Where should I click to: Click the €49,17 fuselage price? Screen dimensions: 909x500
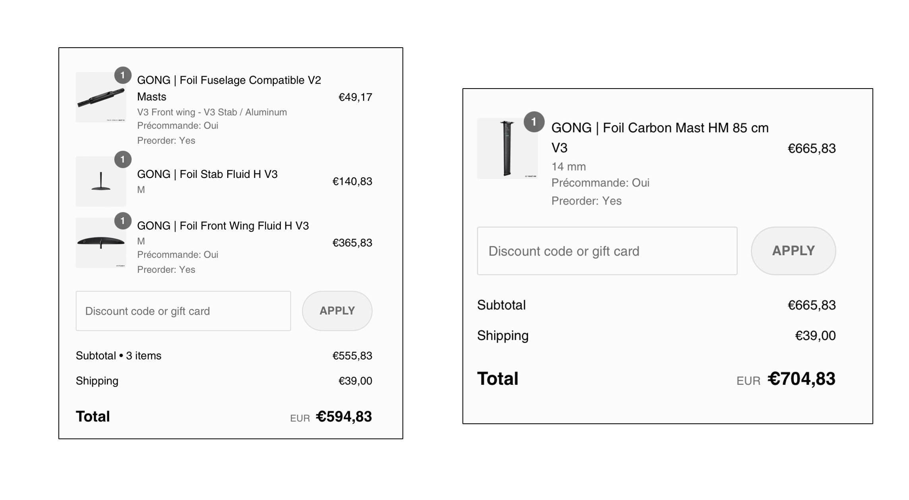point(355,97)
